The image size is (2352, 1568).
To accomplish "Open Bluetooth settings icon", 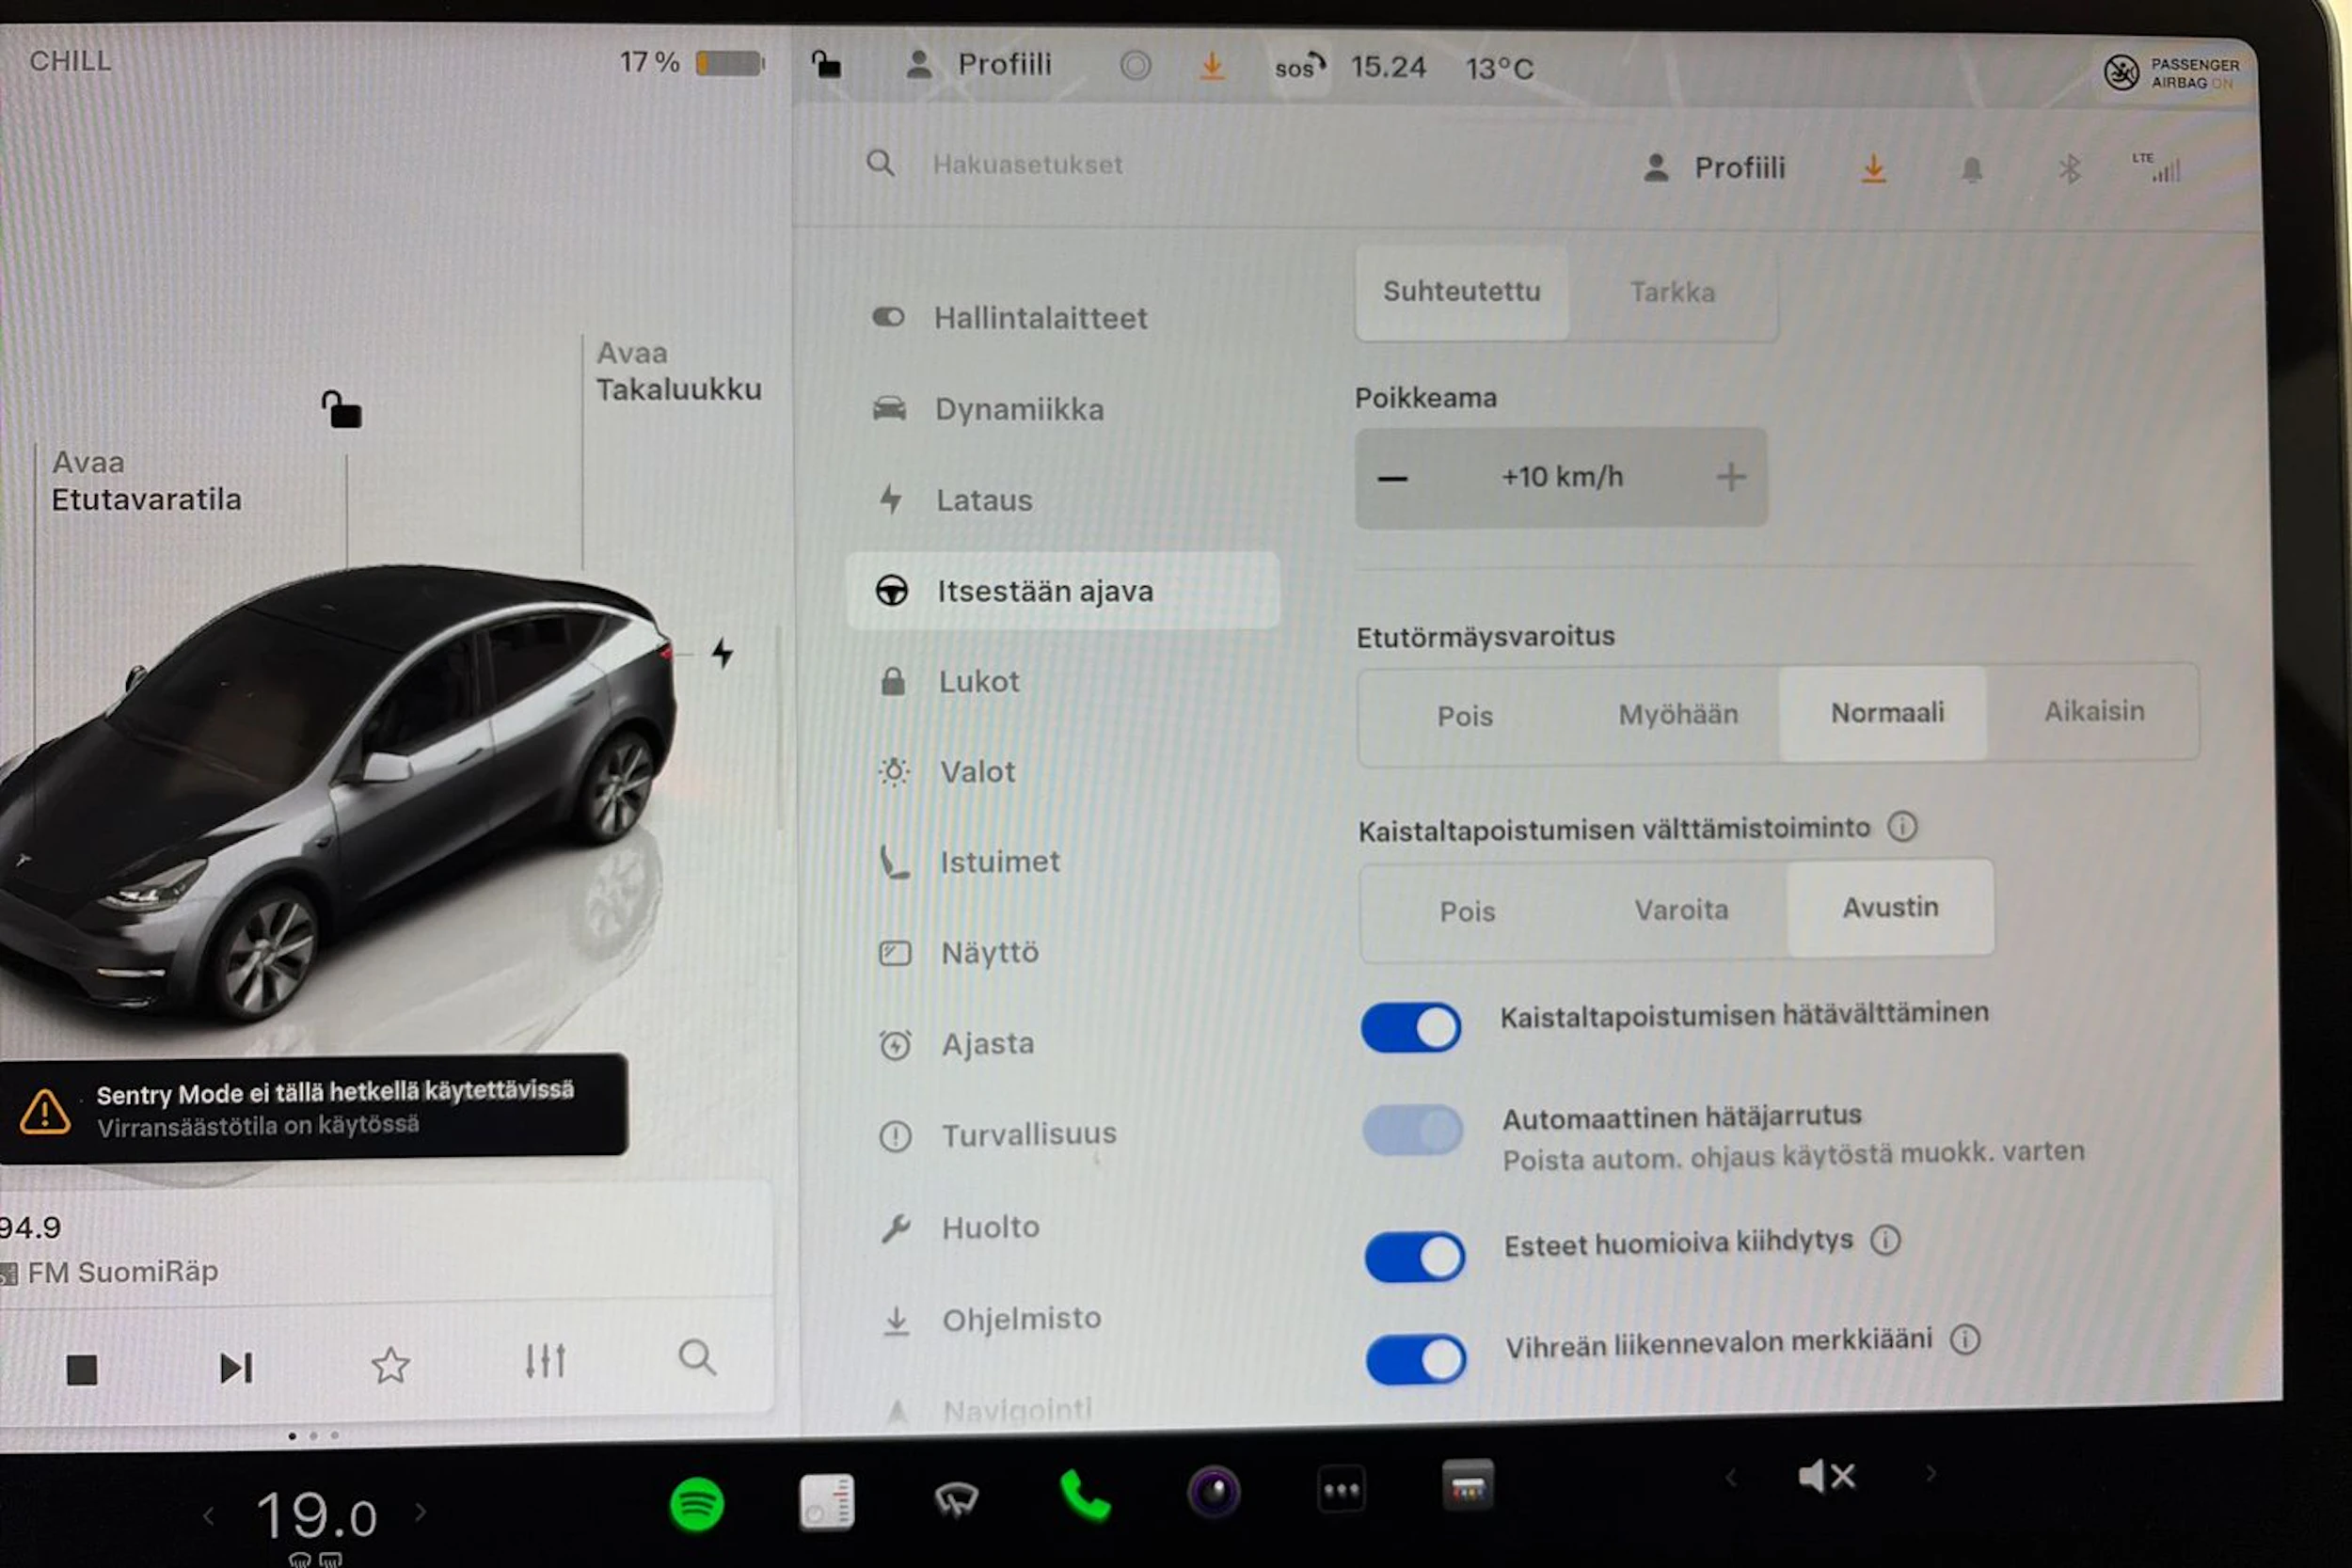I will click(2069, 169).
